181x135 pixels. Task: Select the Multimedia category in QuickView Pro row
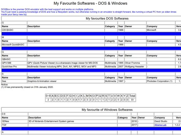coord(111,67)
